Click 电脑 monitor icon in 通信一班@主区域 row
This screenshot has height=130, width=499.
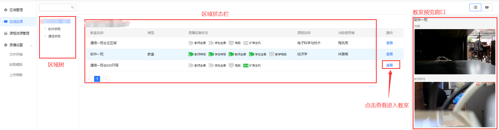(x=231, y=43)
